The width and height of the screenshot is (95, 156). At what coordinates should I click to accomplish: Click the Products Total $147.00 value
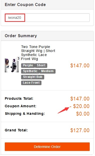pyautogui.click(x=80, y=98)
